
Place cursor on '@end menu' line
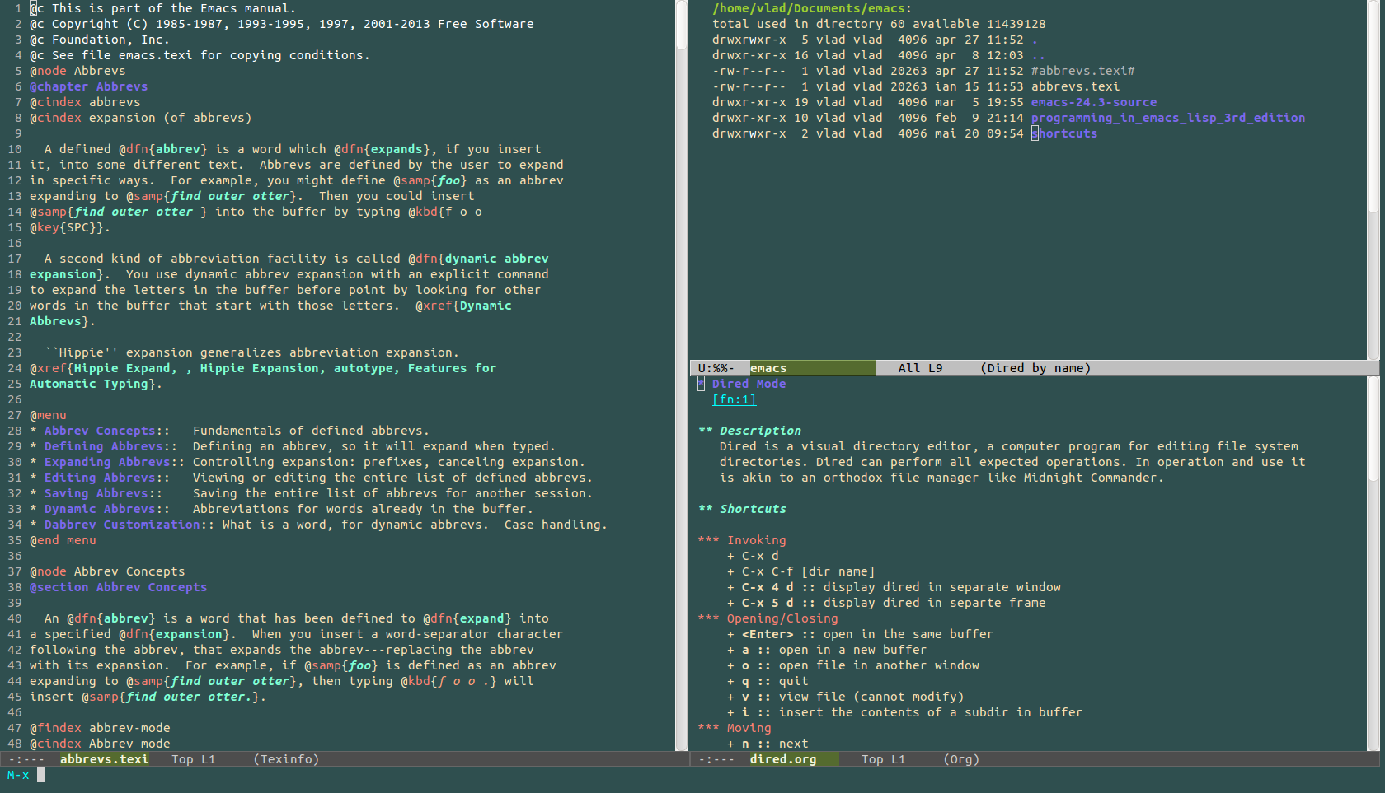point(63,540)
